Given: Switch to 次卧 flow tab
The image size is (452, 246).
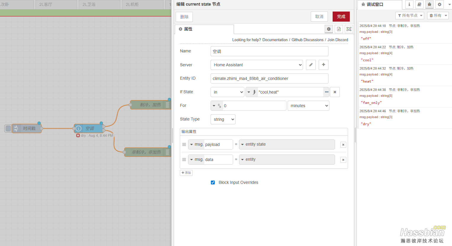Looking at the screenshot, I should [17, 4].
